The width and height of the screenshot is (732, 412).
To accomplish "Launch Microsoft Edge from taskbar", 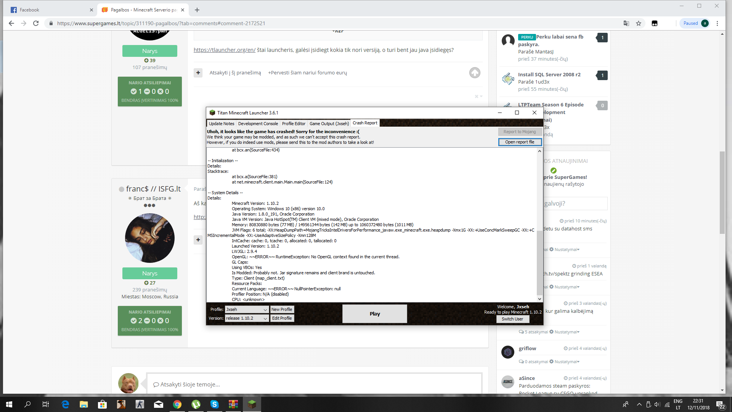I will pyautogui.click(x=65, y=404).
